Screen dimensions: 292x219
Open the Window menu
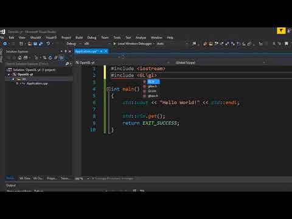[156, 38]
